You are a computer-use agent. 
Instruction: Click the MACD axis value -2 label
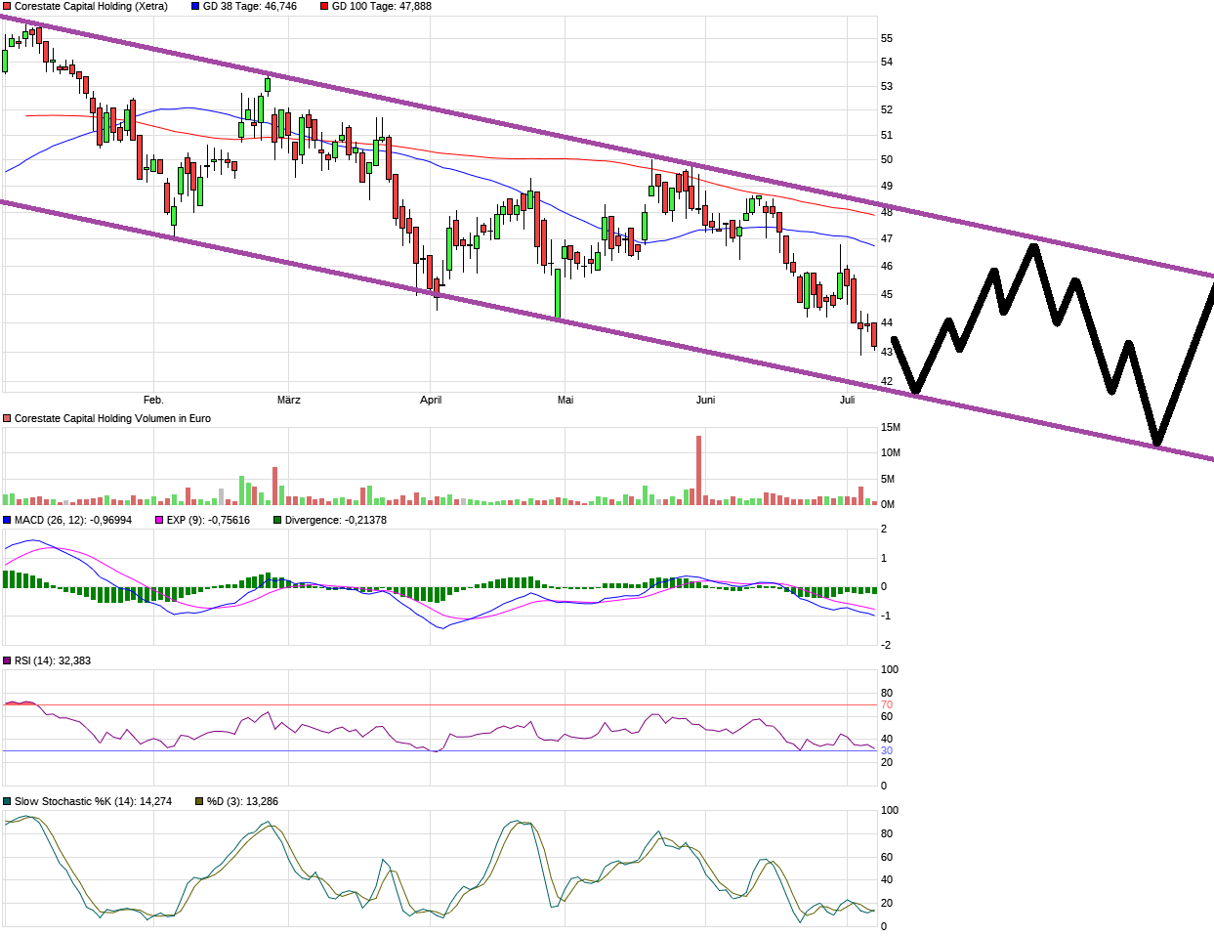(885, 645)
